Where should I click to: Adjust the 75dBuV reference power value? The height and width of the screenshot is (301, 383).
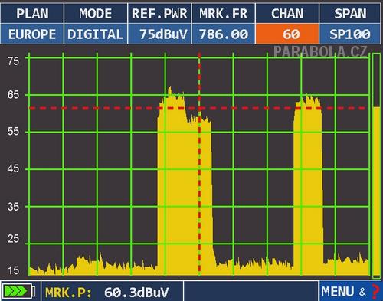(159, 34)
